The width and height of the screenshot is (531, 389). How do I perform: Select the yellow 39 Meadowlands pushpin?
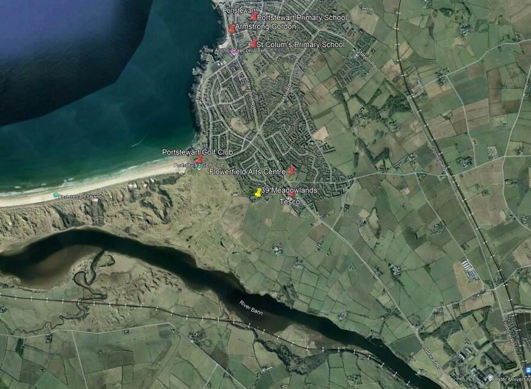pyautogui.click(x=258, y=192)
